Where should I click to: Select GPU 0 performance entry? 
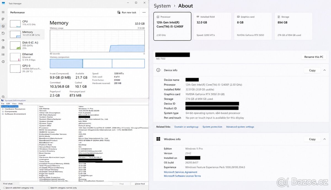pyautogui.click(x=26, y=68)
